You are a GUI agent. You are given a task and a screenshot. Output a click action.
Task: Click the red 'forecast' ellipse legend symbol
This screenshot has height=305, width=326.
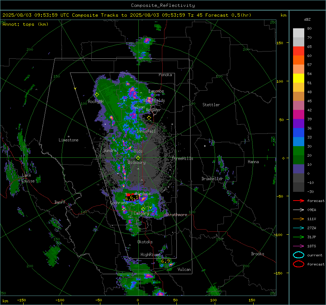coord(298,264)
